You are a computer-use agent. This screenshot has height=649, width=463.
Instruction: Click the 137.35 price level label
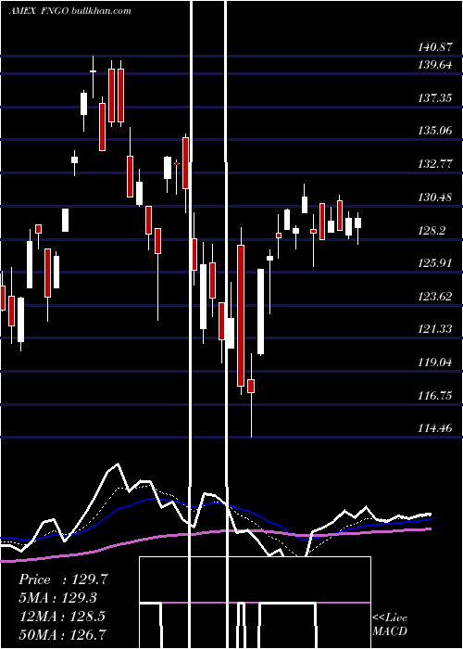(x=435, y=98)
